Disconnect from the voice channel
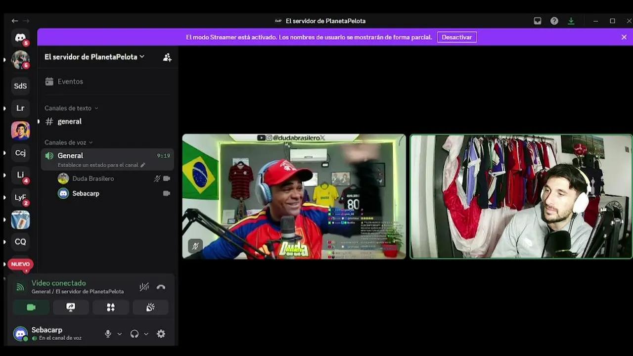This screenshot has height=356, width=633. tap(161, 287)
